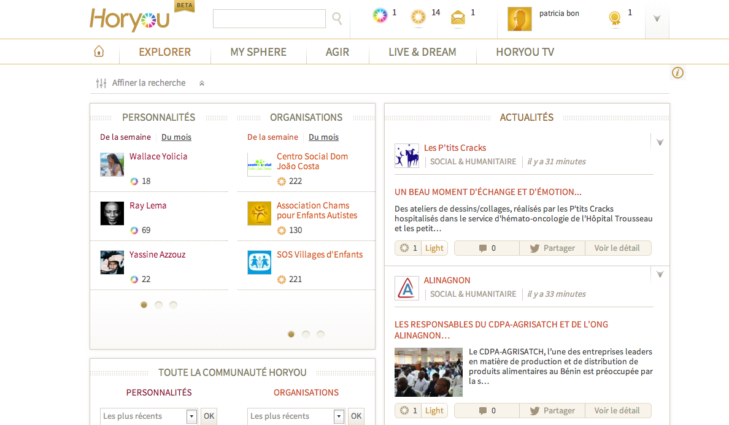Open the LIVE & DREAM menu
Viewport: 729px width, 425px height.
tap(422, 52)
